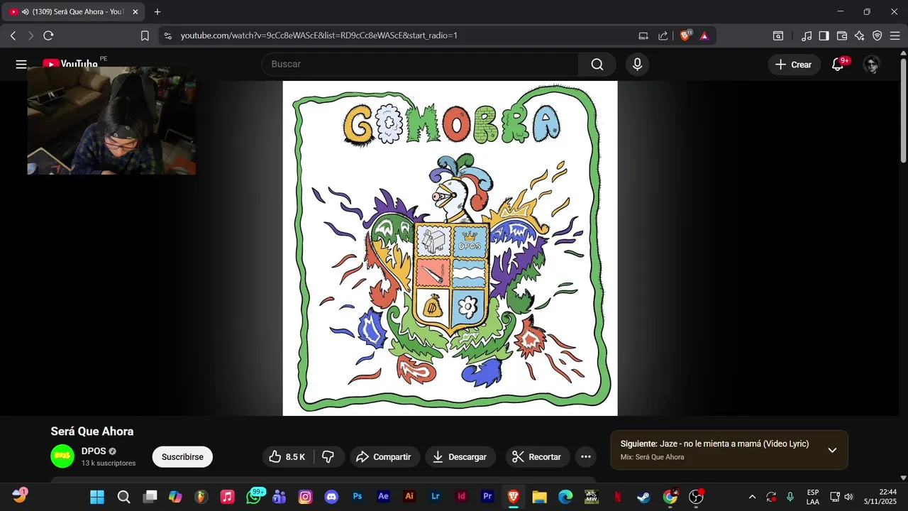Image resolution: width=908 pixels, height=511 pixels.
Task: Open Steam from the taskbar
Action: tap(643, 497)
